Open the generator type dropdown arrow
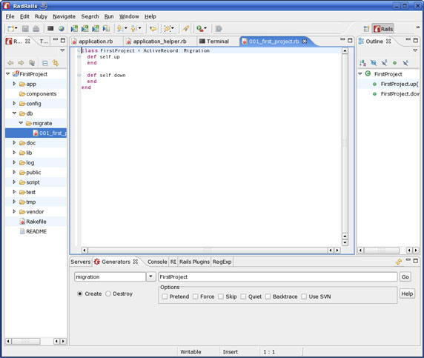Viewport: 424px width, 358px height. (x=151, y=276)
